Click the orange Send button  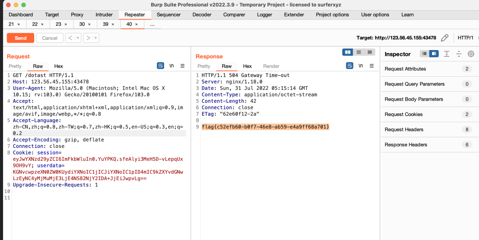(20, 38)
